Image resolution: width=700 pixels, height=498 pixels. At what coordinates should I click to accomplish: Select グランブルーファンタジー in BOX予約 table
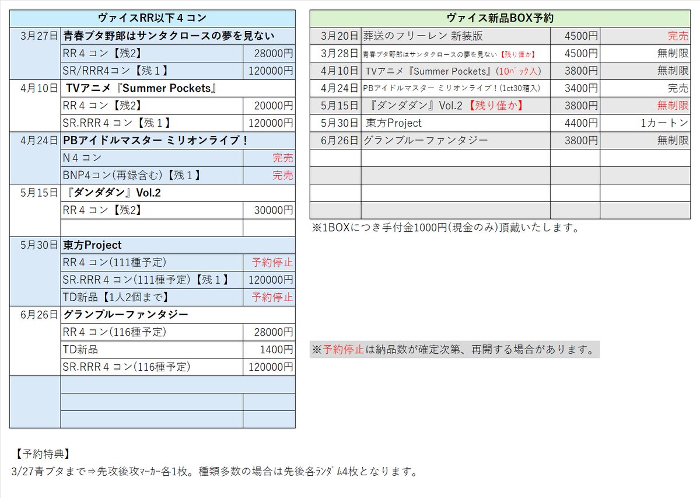coord(455,141)
